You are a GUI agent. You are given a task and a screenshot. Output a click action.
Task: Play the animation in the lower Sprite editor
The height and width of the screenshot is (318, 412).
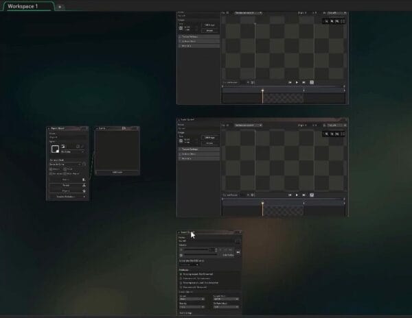coord(297,195)
